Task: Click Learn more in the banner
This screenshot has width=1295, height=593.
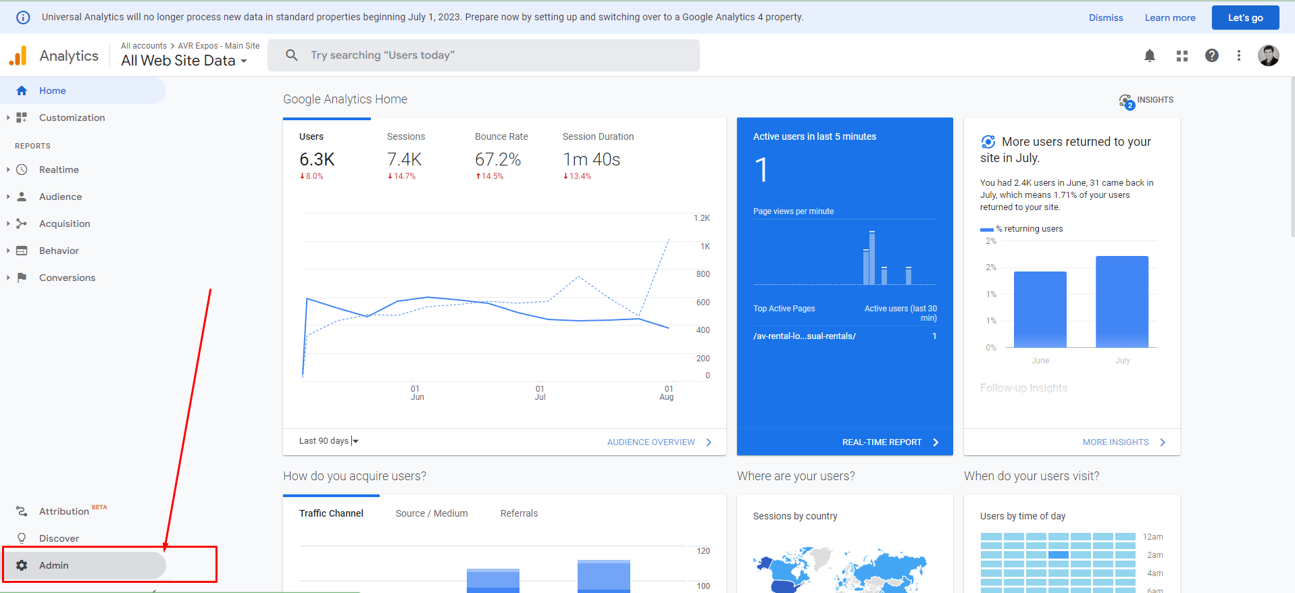Action: point(1170,18)
